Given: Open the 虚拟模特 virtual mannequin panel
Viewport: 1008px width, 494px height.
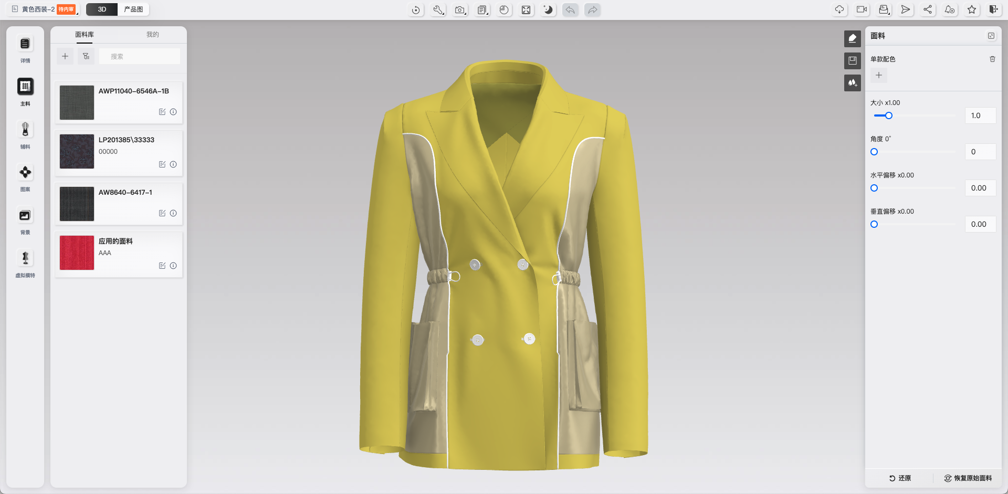Looking at the screenshot, I should pos(25,258).
